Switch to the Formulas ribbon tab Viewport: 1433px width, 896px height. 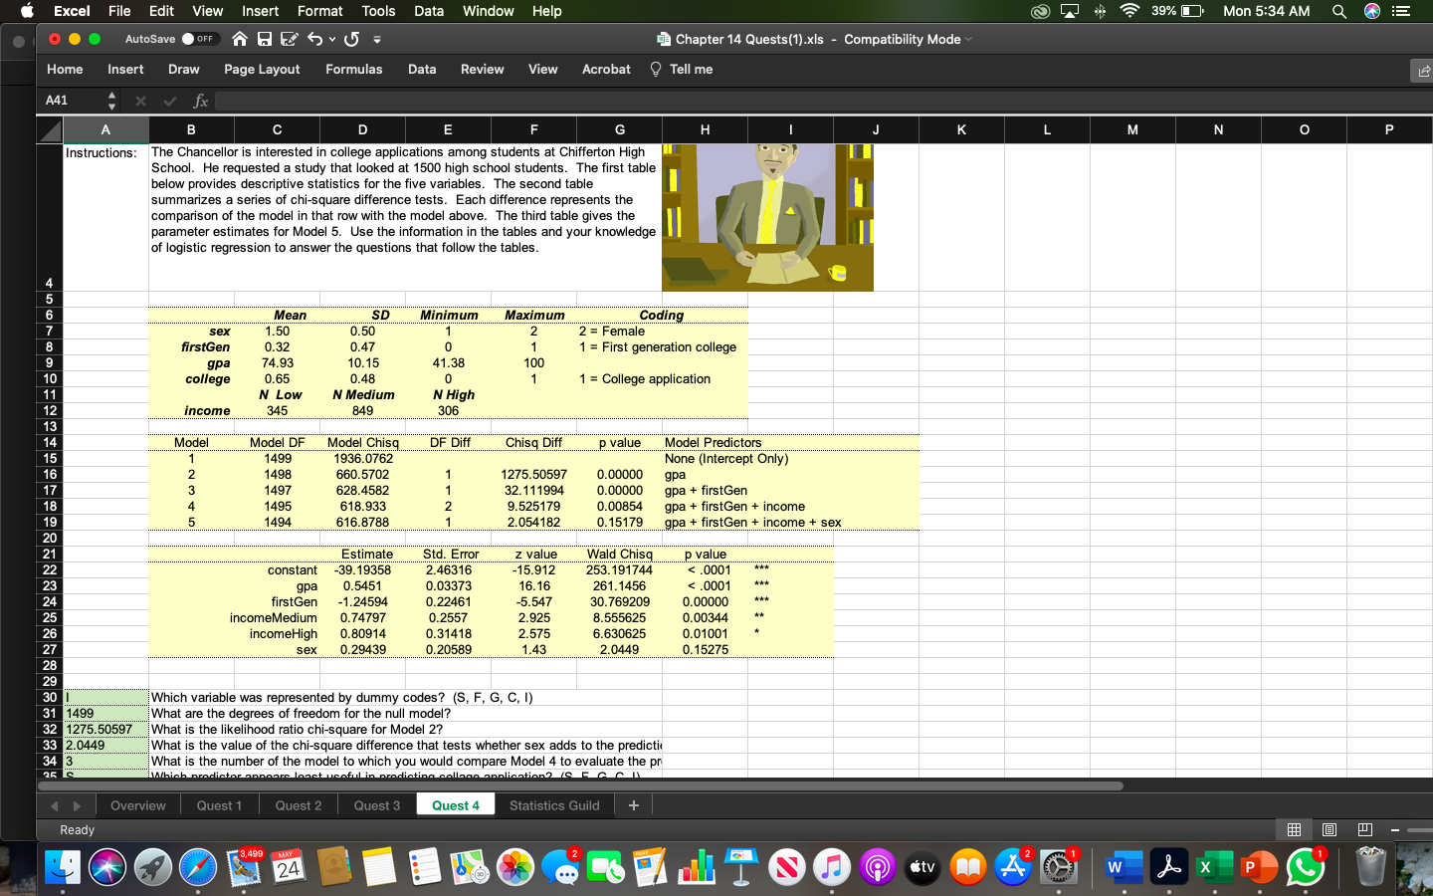[x=354, y=69]
